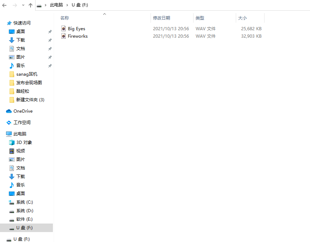Open OneDrive in navigation pane
310x242 pixels.
coord(23,111)
